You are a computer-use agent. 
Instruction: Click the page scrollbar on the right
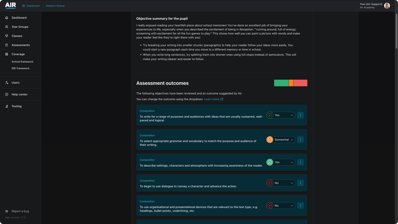coord(396,25)
